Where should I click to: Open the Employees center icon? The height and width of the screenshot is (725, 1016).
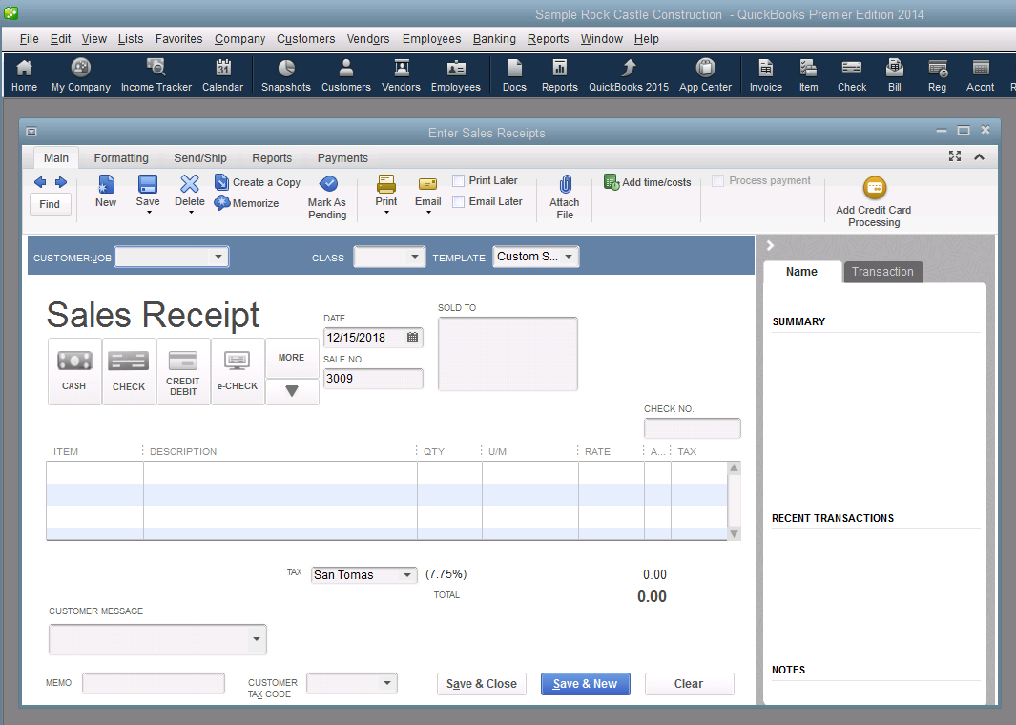coord(455,75)
